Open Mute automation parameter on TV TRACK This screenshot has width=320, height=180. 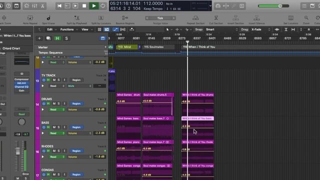(x=79, y=86)
